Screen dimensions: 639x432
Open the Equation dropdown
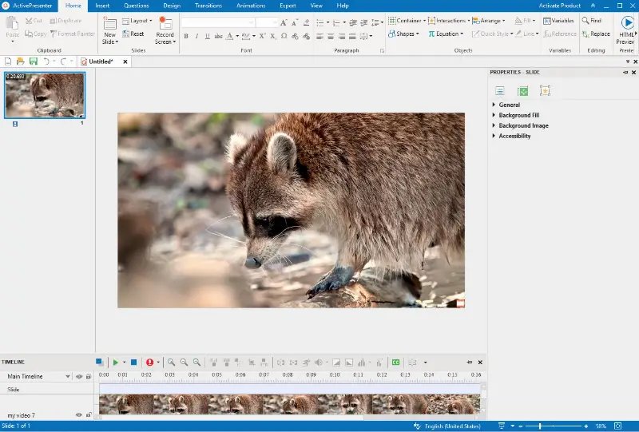(x=446, y=34)
